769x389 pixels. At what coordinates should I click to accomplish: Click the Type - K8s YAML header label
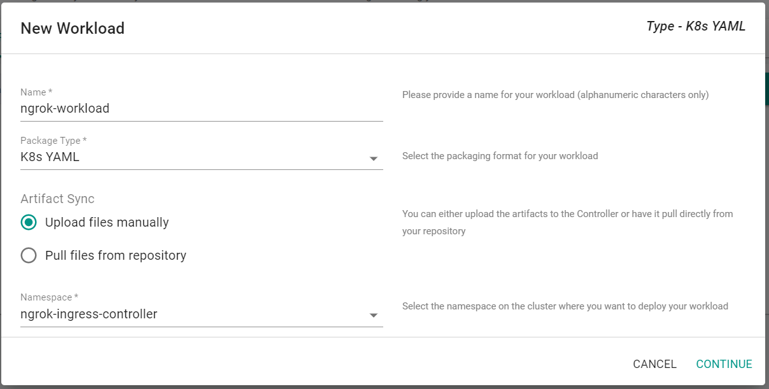tap(696, 26)
